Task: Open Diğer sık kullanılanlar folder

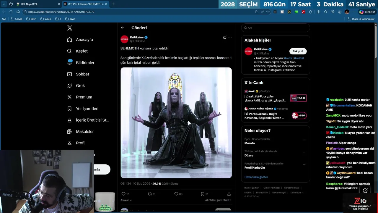Action: [361, 19]
